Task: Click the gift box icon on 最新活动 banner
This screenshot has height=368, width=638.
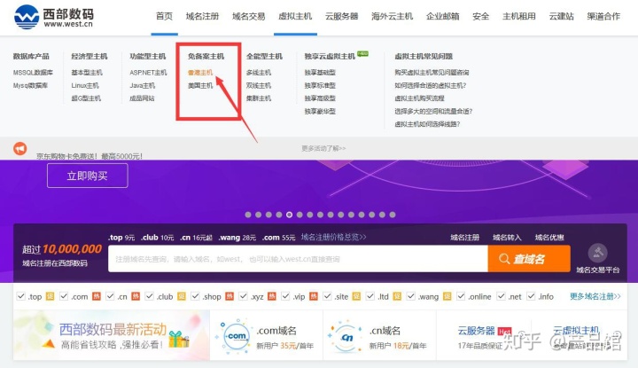Action: 179,339
